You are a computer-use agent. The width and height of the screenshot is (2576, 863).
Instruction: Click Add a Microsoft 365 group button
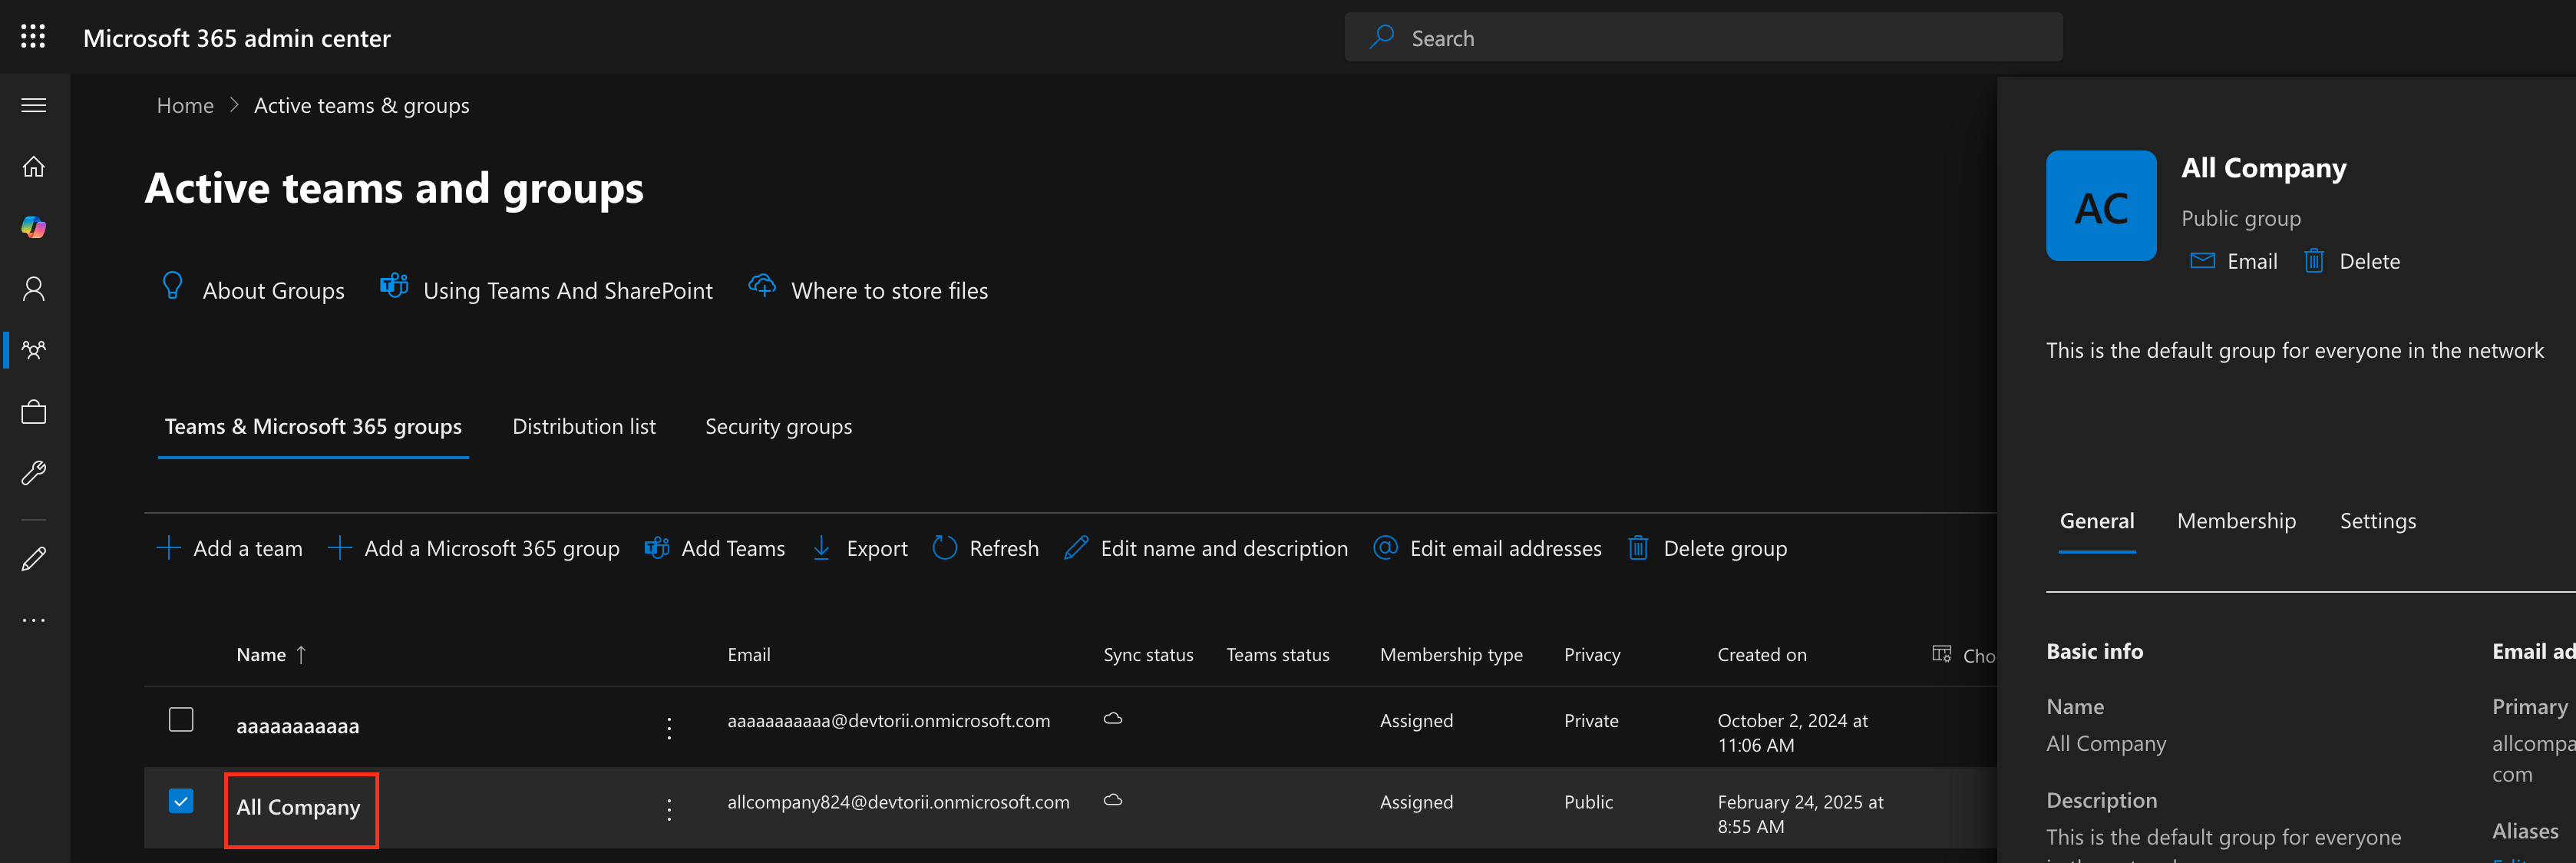pos(474,548)
